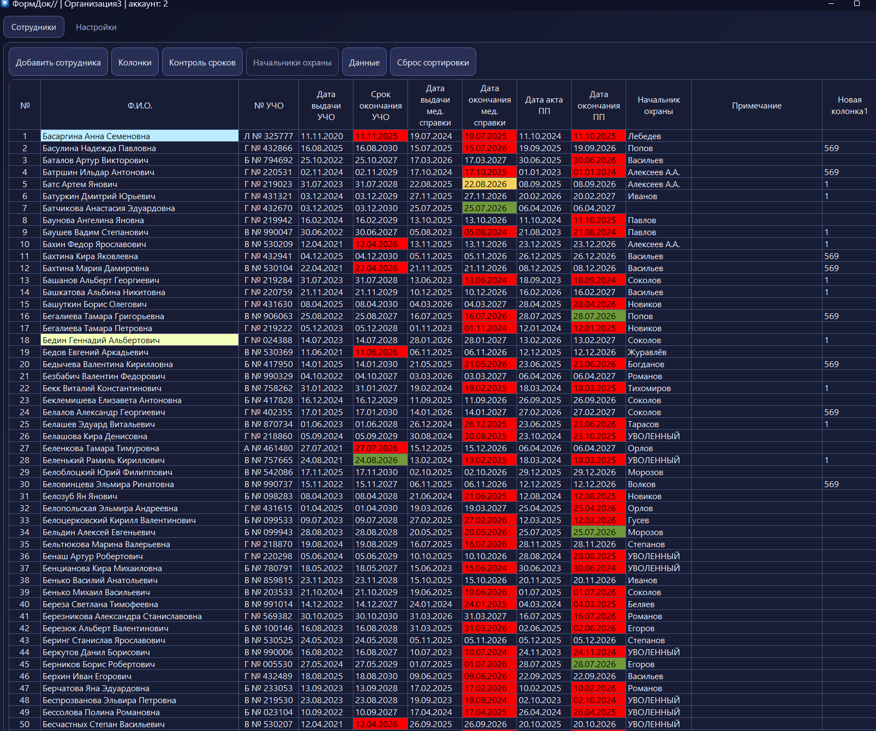The image size is (876, 731).
Task: Minimize the ФормДок window
Action: tap(831, 4)
